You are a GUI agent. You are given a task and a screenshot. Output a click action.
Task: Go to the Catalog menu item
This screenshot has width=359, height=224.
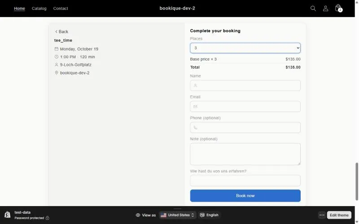coord(39,9)
